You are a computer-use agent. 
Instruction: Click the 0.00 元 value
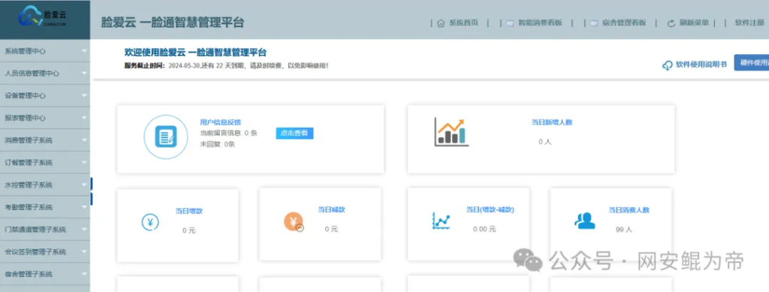[484, 229]
